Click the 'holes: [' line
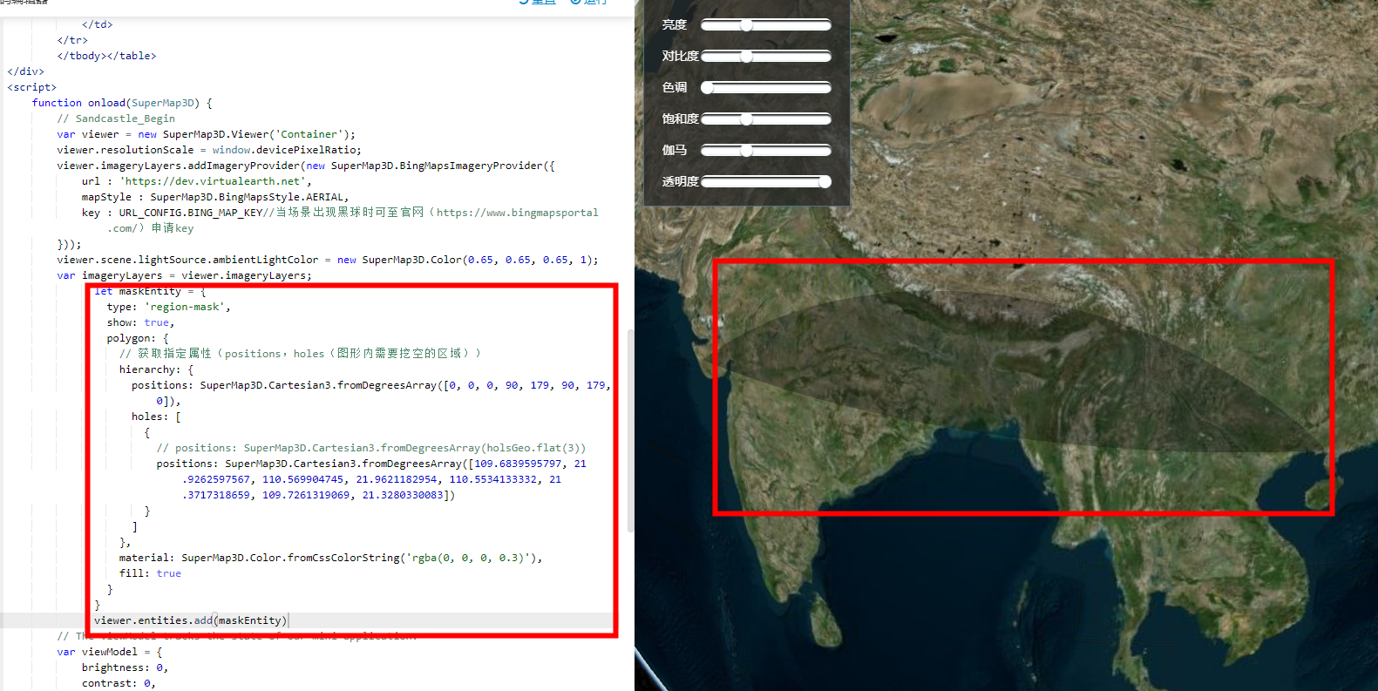Viewport: 1378px width, 691px height. [157, 417]
